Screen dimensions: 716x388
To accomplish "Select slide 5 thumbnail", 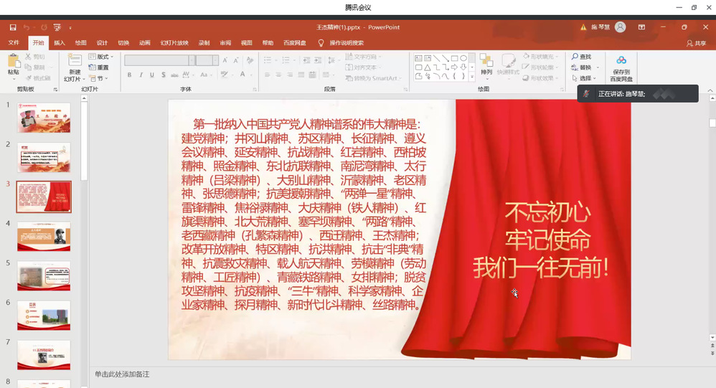I will [44, 275].
